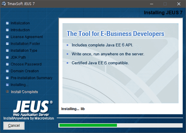
Task: Click 'The Tool for E-Business Developers' heading
Action: coord(115,34)
